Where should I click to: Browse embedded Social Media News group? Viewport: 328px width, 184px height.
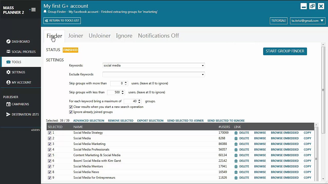pyautogui.click(x=285, y=172)
